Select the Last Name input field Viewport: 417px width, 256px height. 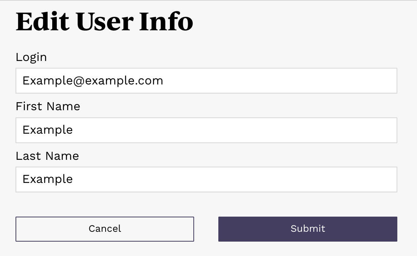(206, 180)
